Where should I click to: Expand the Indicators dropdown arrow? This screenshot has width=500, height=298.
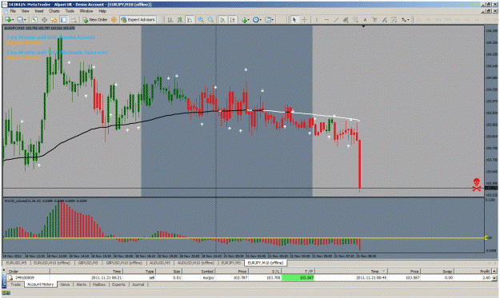(x=249, y=20)
